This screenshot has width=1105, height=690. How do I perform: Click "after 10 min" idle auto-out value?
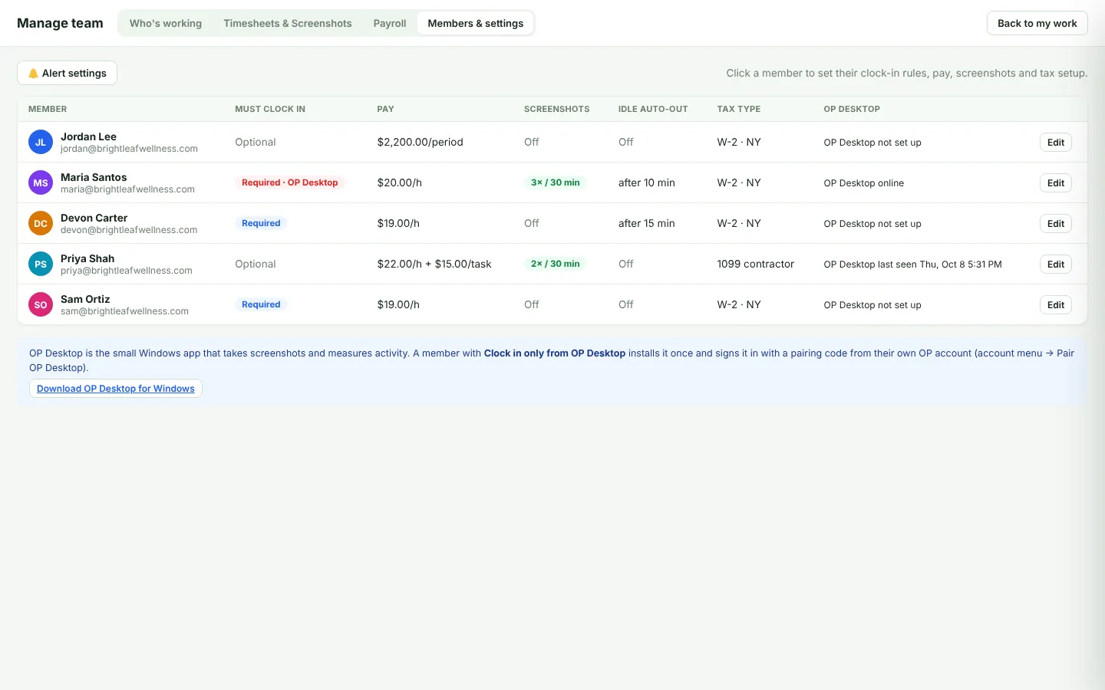(x=647, y=182)
